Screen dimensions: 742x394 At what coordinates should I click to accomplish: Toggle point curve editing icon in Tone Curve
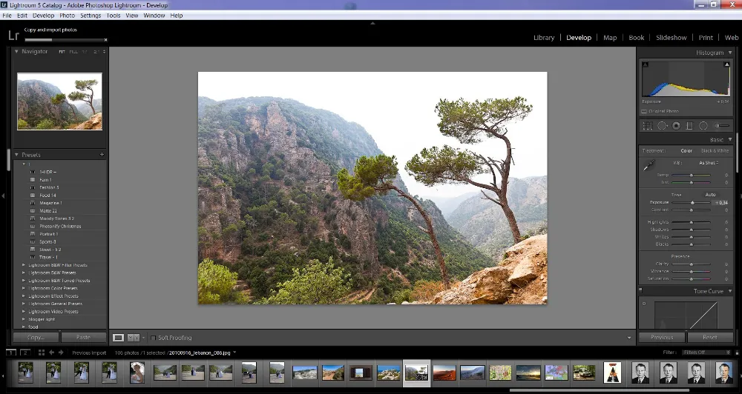(644, 304)
